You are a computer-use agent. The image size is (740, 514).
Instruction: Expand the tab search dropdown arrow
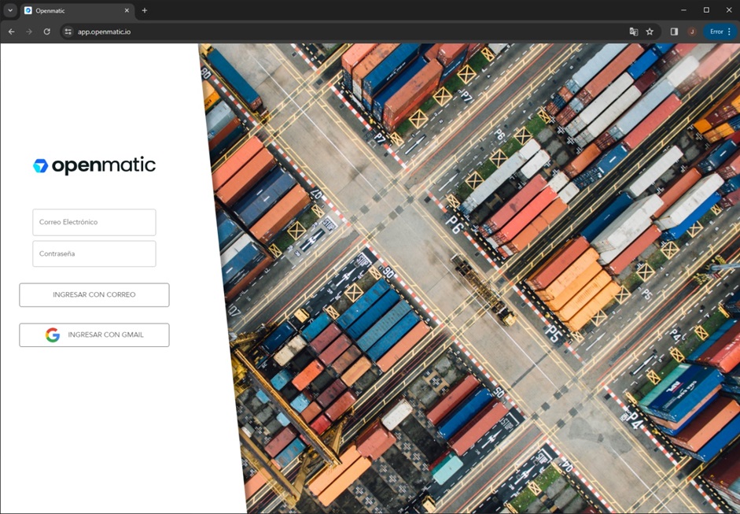click(10, 10)
